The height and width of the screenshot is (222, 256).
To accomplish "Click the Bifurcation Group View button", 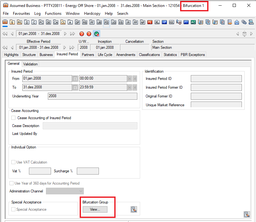I will point(95,209).
